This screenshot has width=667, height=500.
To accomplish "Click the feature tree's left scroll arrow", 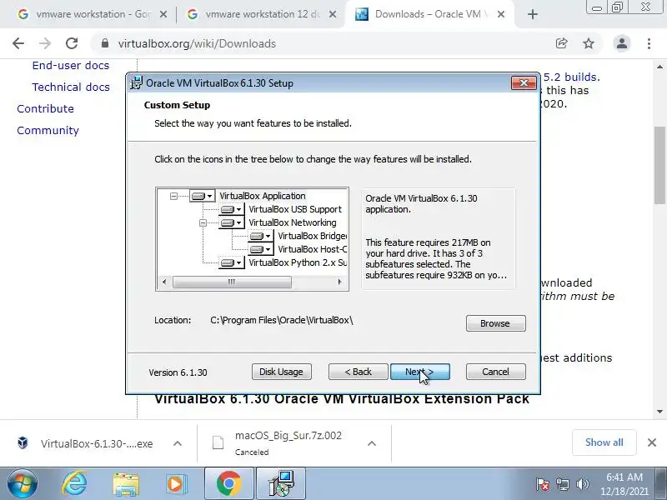I will pos(164,282).
